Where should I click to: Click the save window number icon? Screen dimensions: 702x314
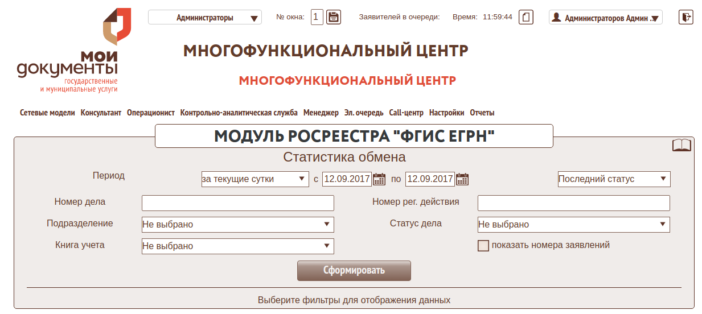(333, 17)
